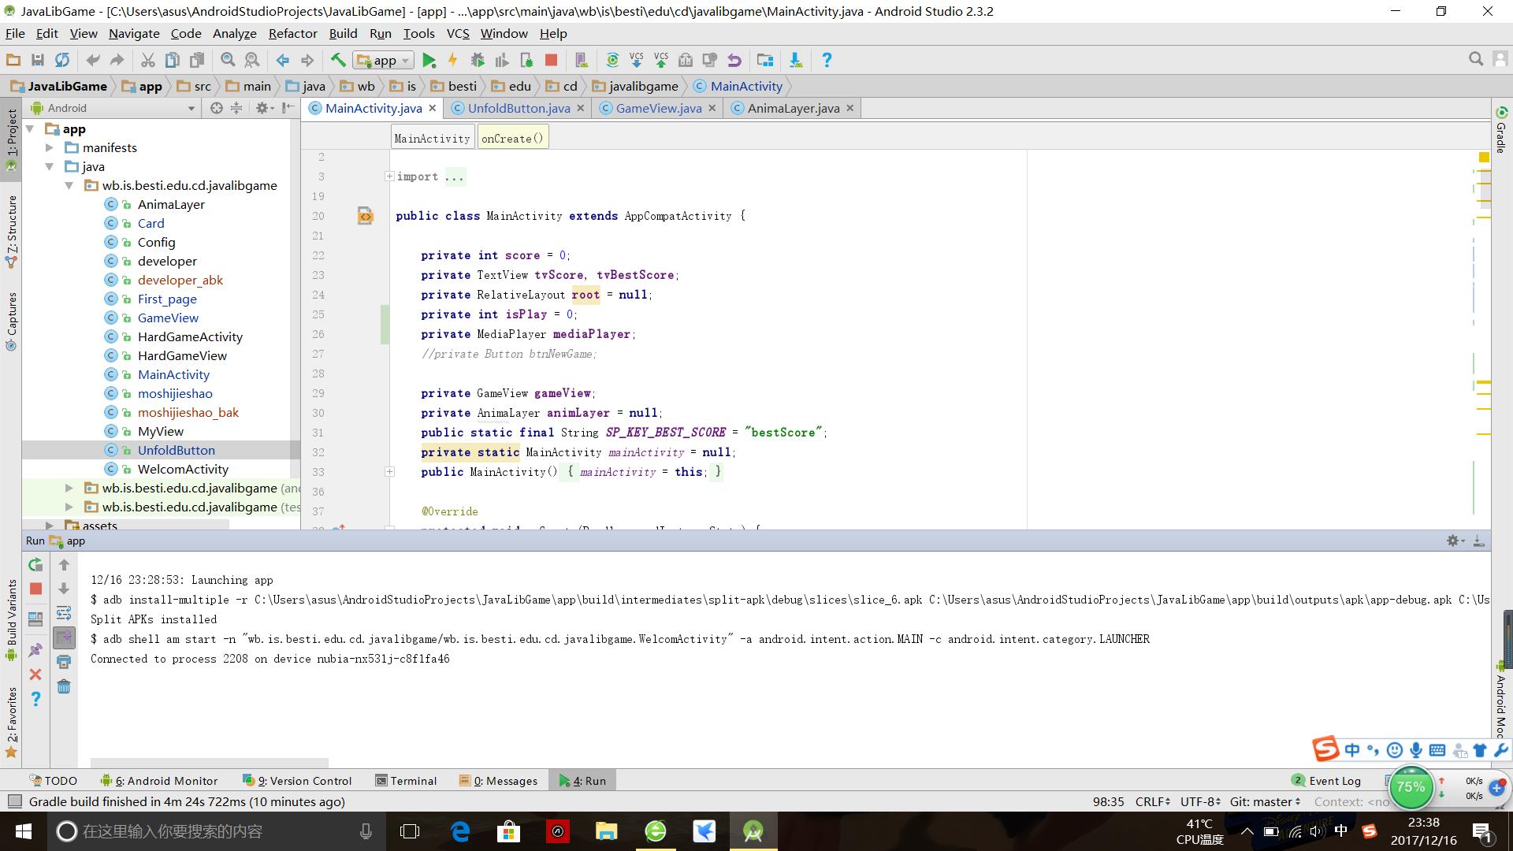The image size is (1513, 851).
Task: Toggle the 2: Favorites tool window
Action: coord(11,723)
